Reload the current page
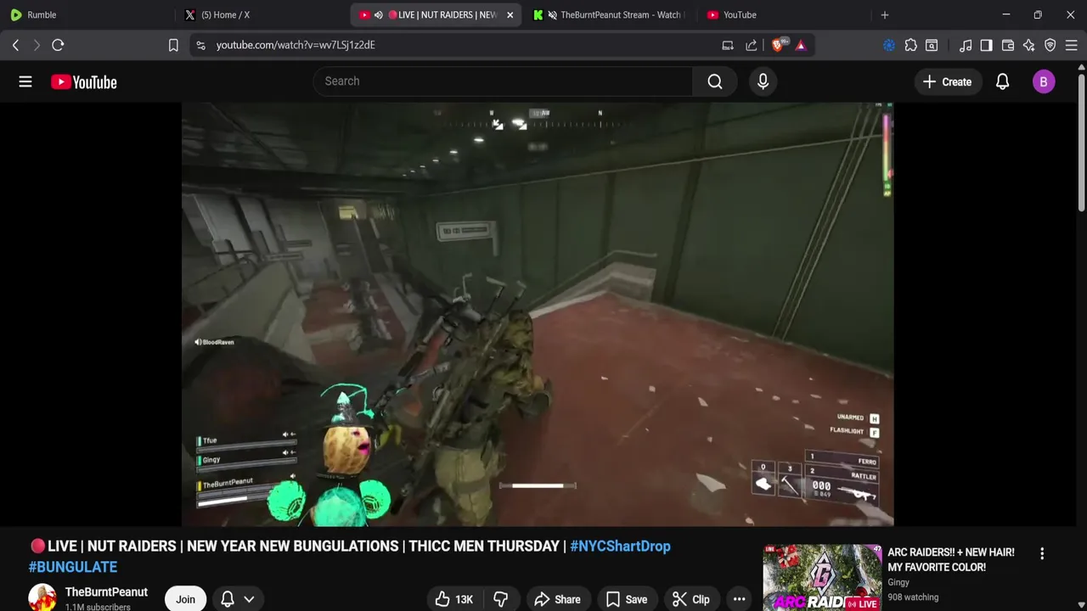The height and width of the screenshot is (611, 1087). click(x=58, y=45)
